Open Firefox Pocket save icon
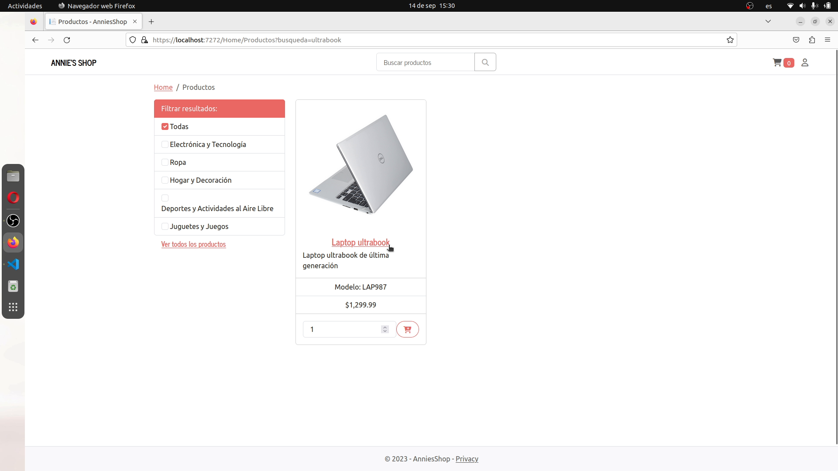The image size is (838, 471). coord(796,40)
